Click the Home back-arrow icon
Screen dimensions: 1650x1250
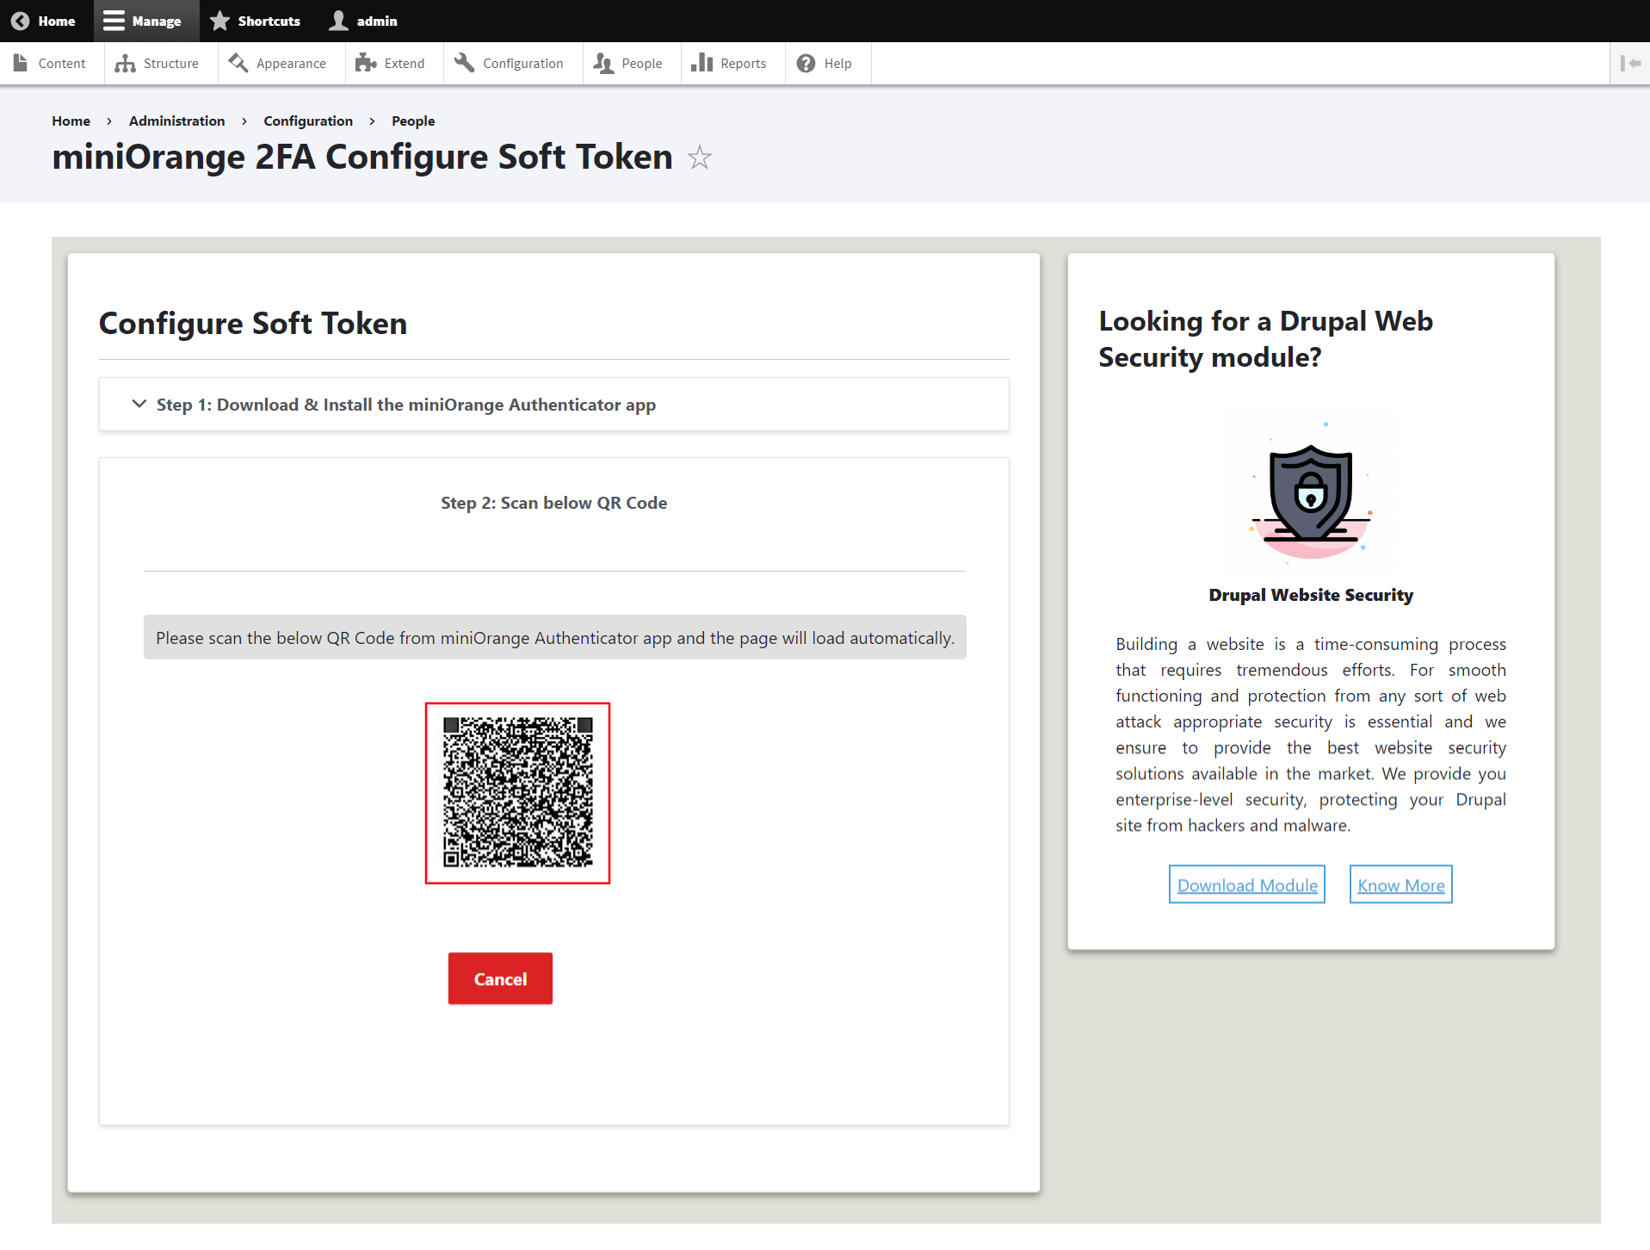(21, 21)
